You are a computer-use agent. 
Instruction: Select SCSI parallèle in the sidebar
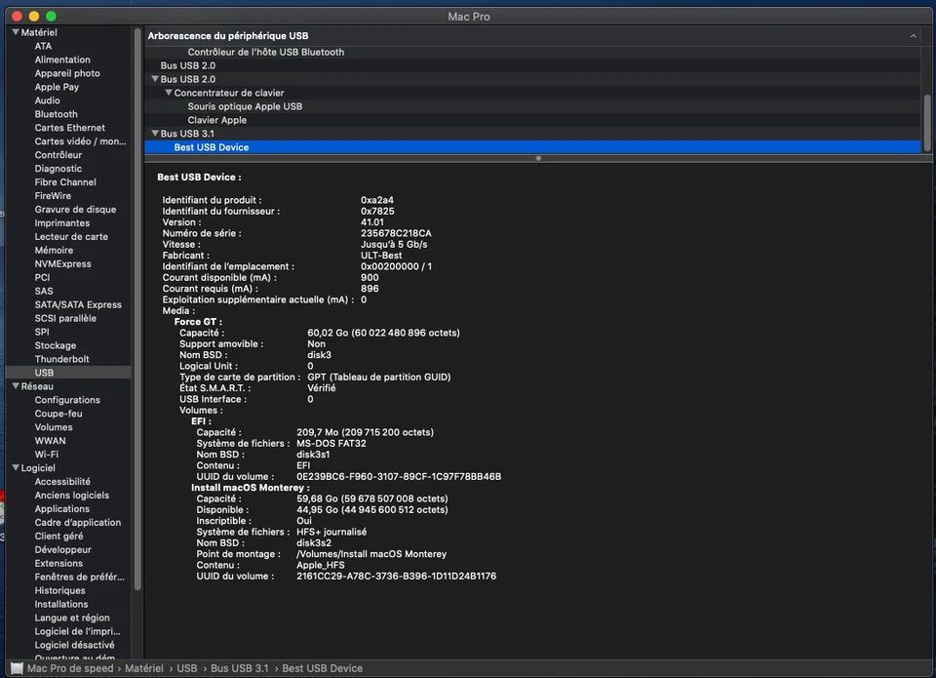coord(65,318)
